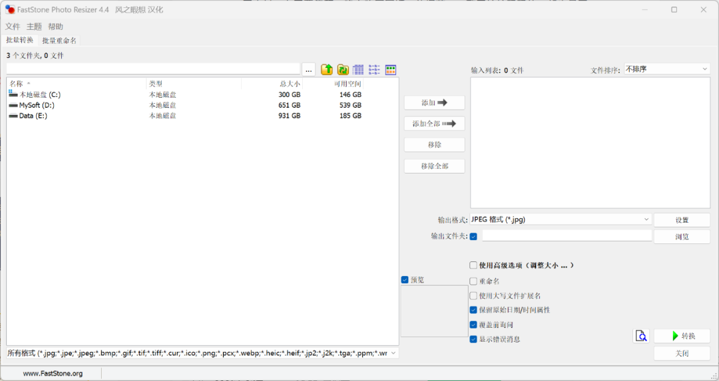
Task: Click the empty input list box
Action: (x=590, y=143)
